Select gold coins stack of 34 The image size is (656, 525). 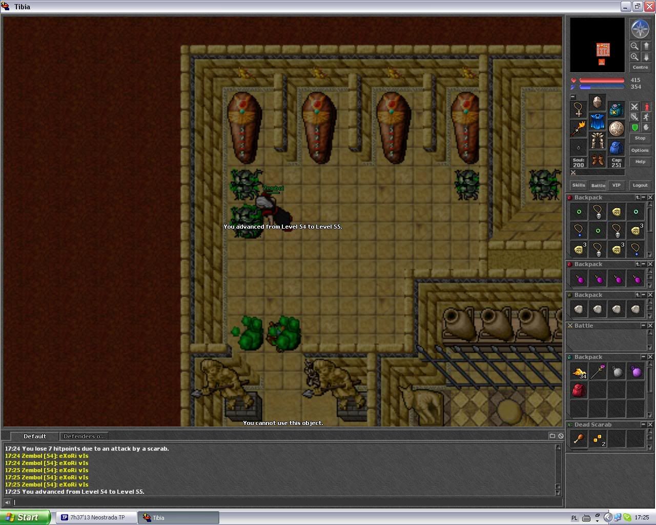point(579,372)
